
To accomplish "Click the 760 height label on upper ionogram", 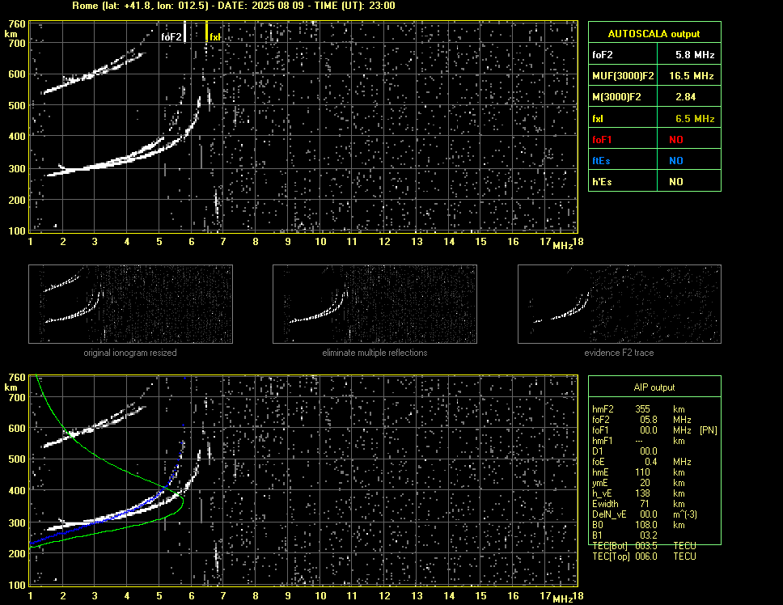I will tap(17, 24).
